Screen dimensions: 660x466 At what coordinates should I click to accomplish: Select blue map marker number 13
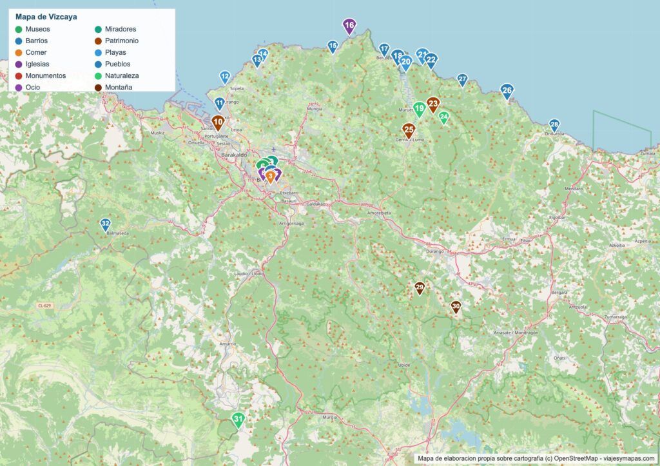click(x=257, y=60)
